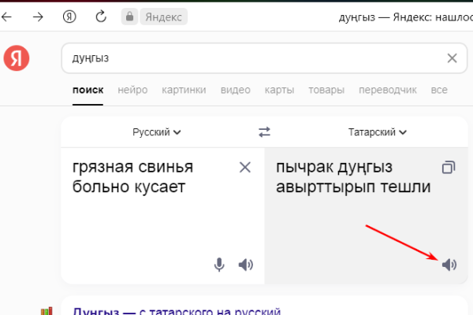This screenshot has height=315, width=473.
Task: Click the swap languages arrows icon
Action: pyautogui.click(x=265, y=132)
